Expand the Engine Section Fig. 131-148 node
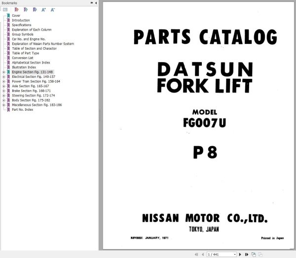The width and height of the screenshot is (296, 258). point(4,72)
